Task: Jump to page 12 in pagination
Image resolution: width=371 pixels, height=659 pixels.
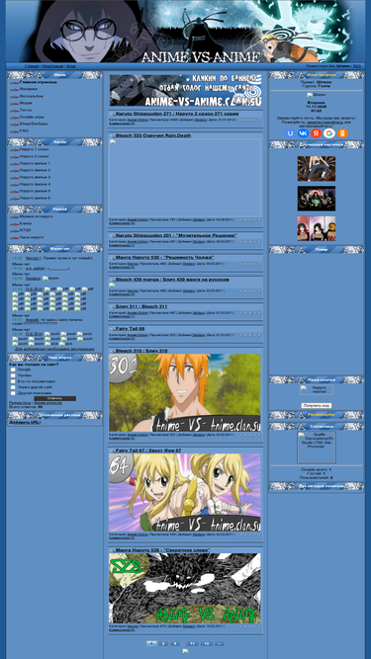Action: click(207, 643)
